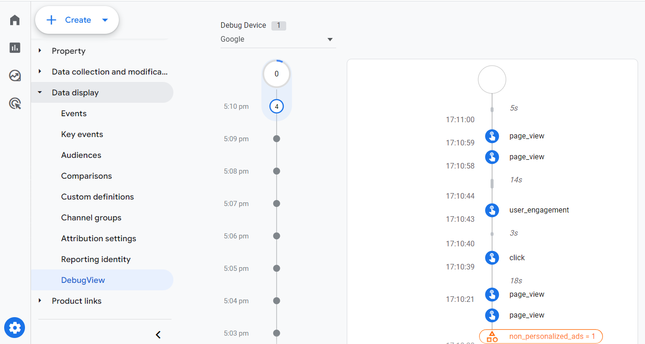Select the 5:04 pm timeline dot
This screenshot has width=645, height=344.
click(x=276, y=300)
